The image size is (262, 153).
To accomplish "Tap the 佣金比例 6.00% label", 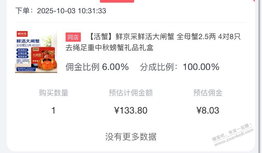I will [97, 67].
